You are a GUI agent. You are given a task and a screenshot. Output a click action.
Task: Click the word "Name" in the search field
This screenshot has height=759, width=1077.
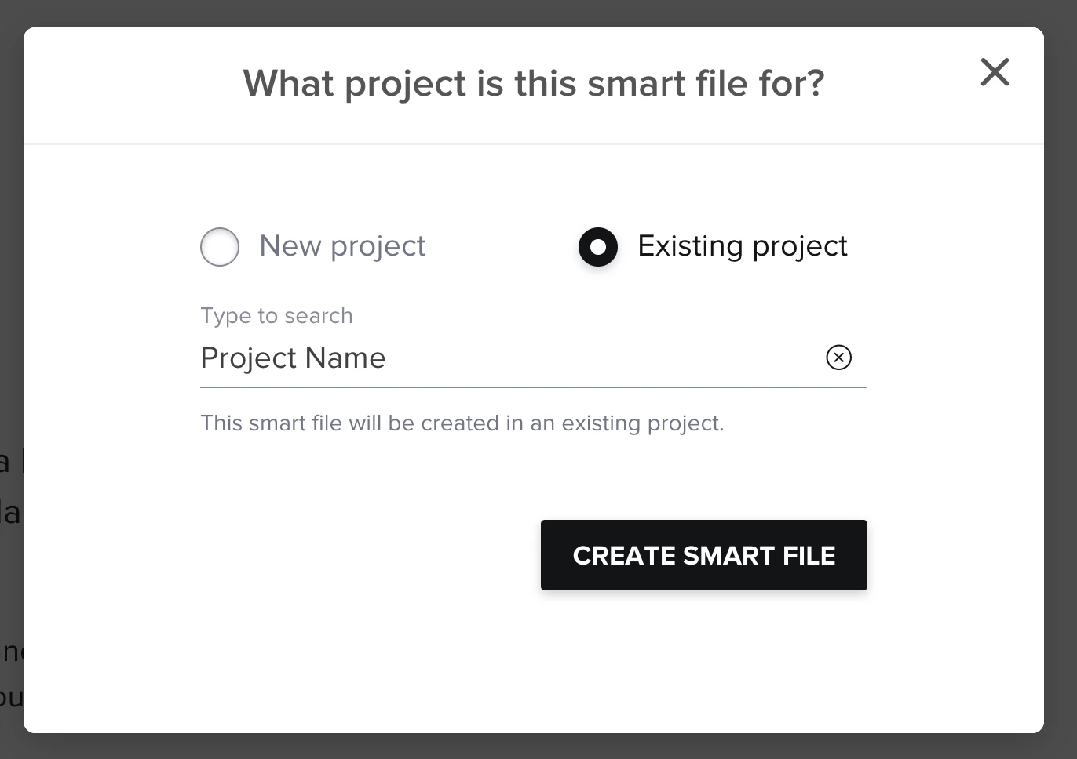coord(345,358)
